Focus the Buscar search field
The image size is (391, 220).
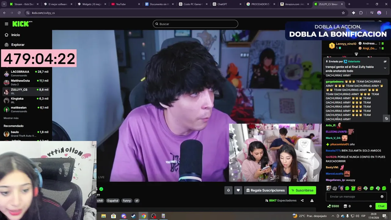click(x=195, y=24)
